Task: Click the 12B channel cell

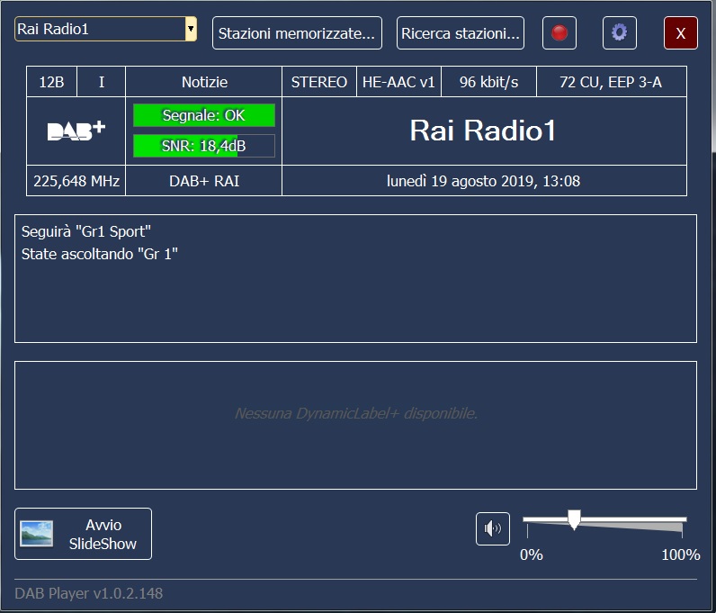Action: (x=51, y=82)
